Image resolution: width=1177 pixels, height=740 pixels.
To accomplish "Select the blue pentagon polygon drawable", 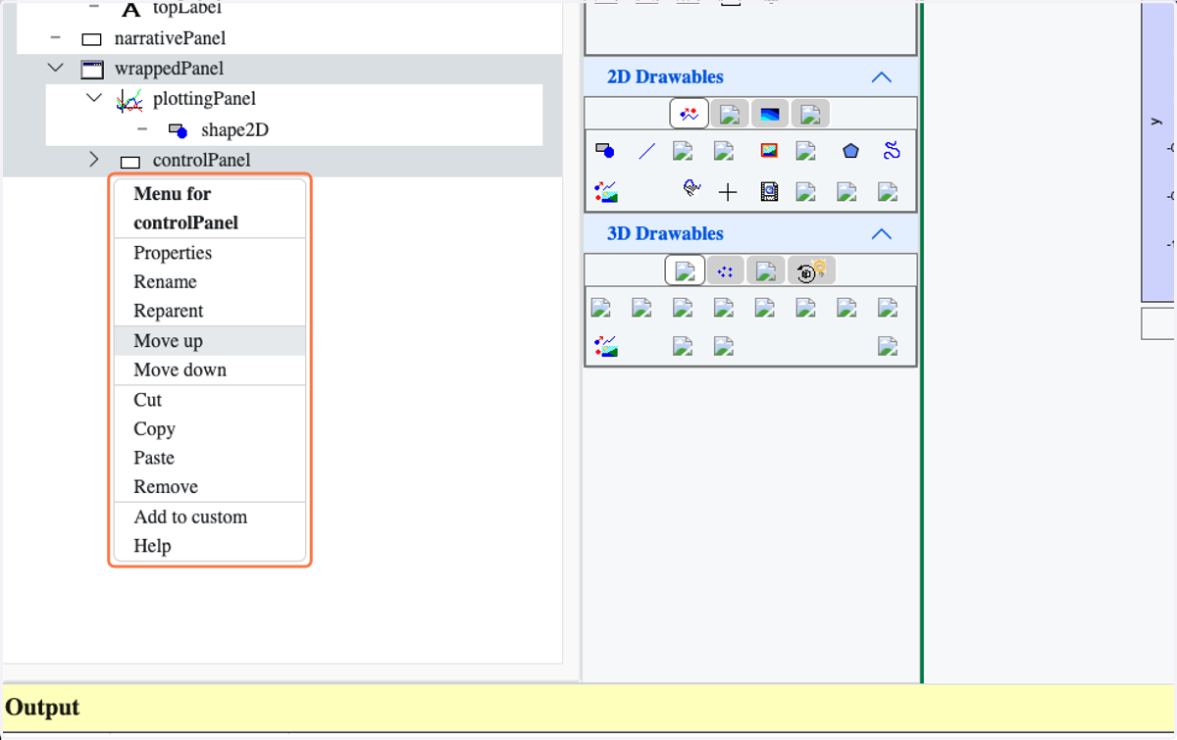I will point(850,151).
